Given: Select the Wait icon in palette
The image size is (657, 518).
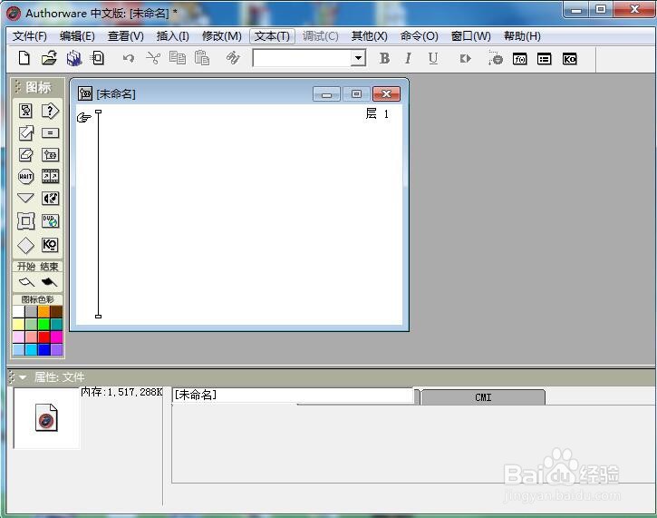Looking at the screenshot, I should coord(26,177).
